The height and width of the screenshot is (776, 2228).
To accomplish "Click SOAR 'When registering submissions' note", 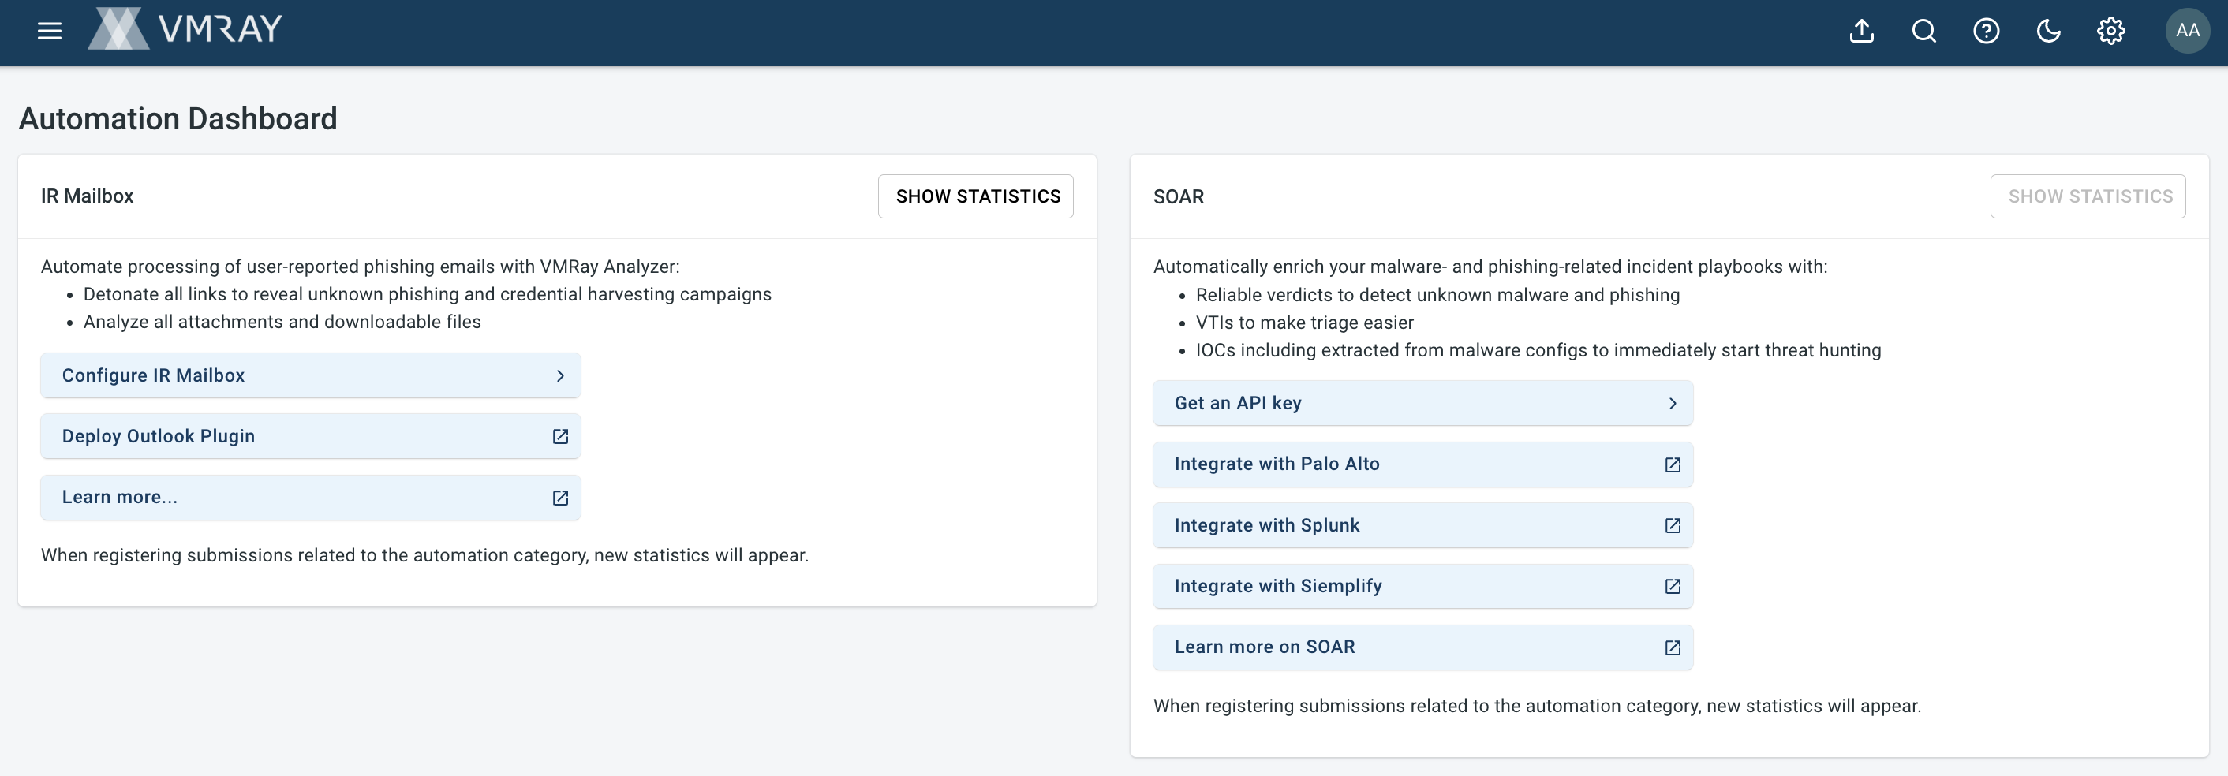I will tap(1537, 706).
